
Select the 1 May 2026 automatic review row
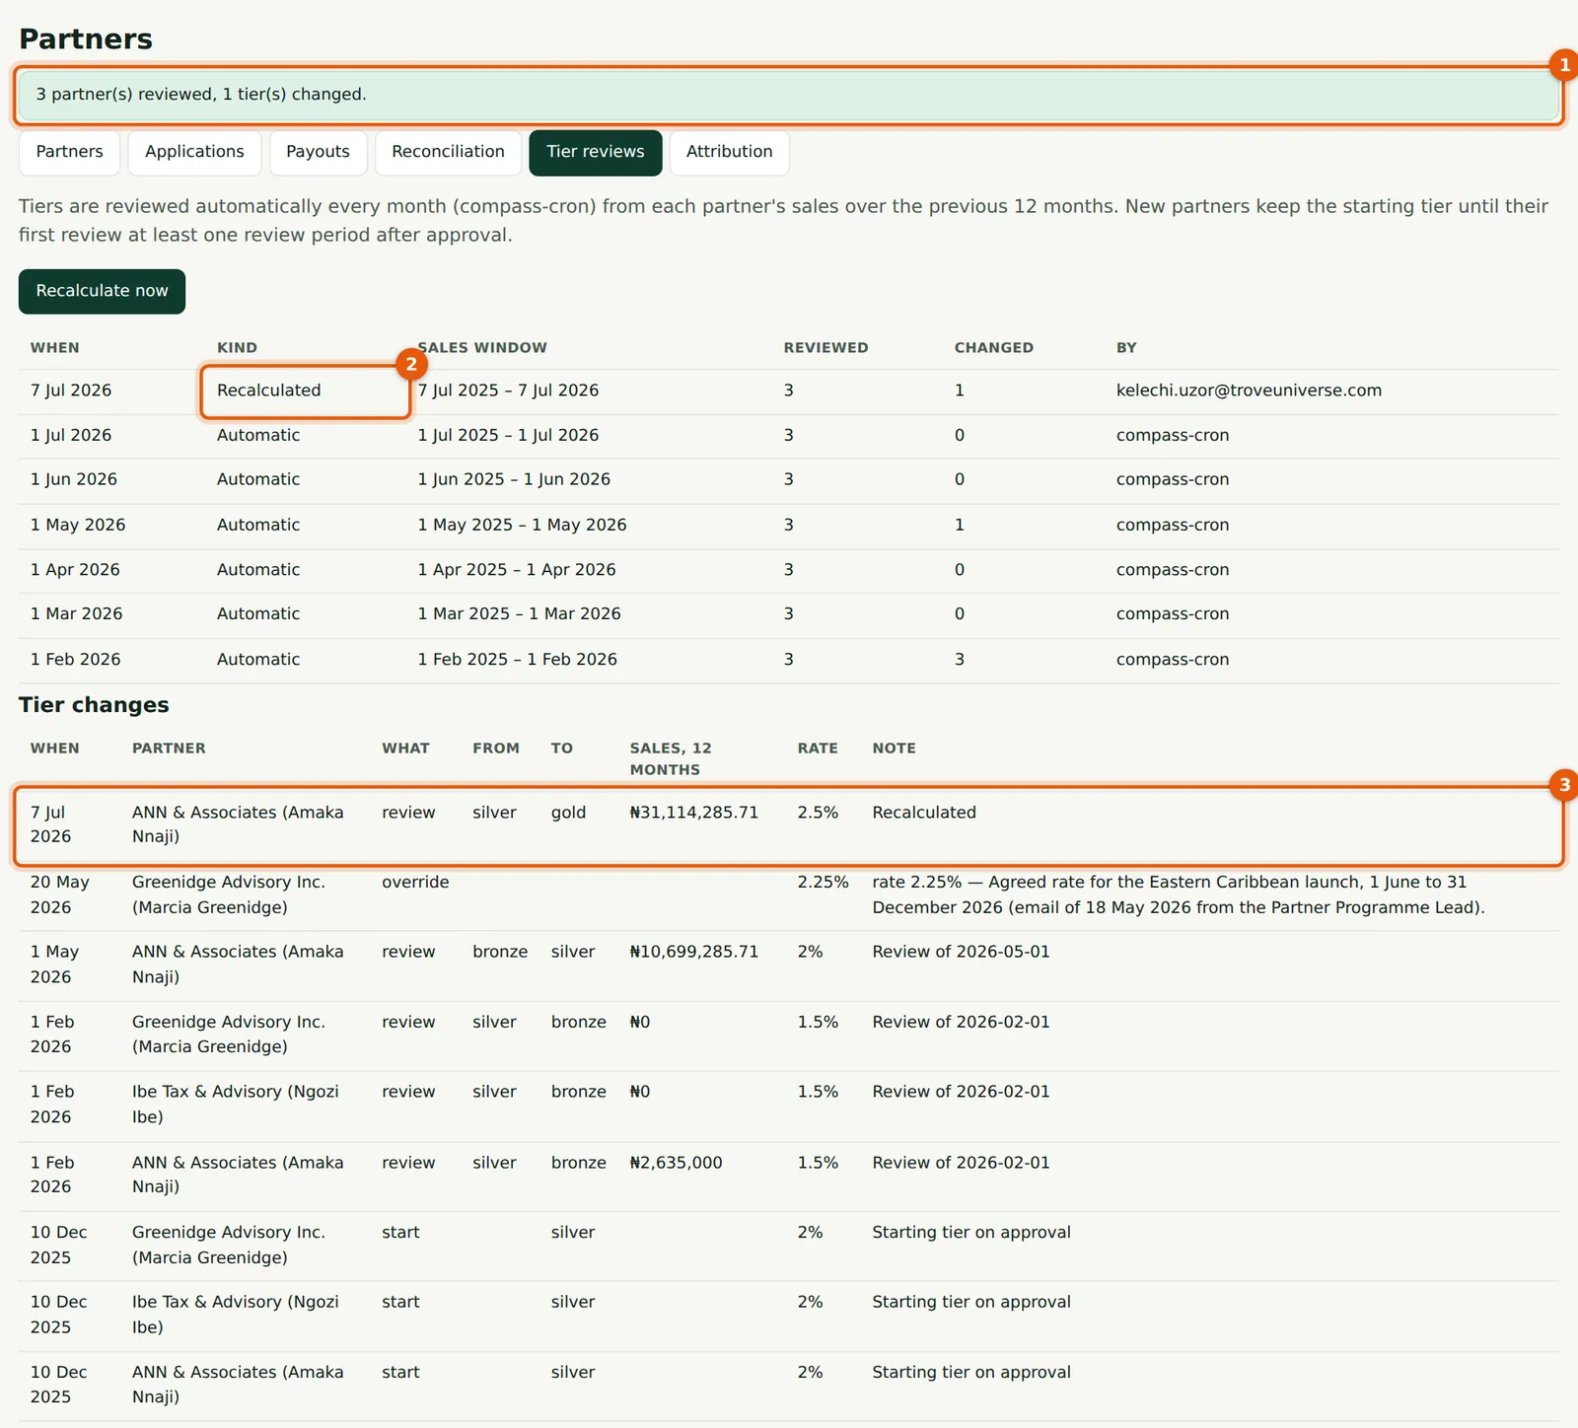pyautogui.click(x=789, y=526)
